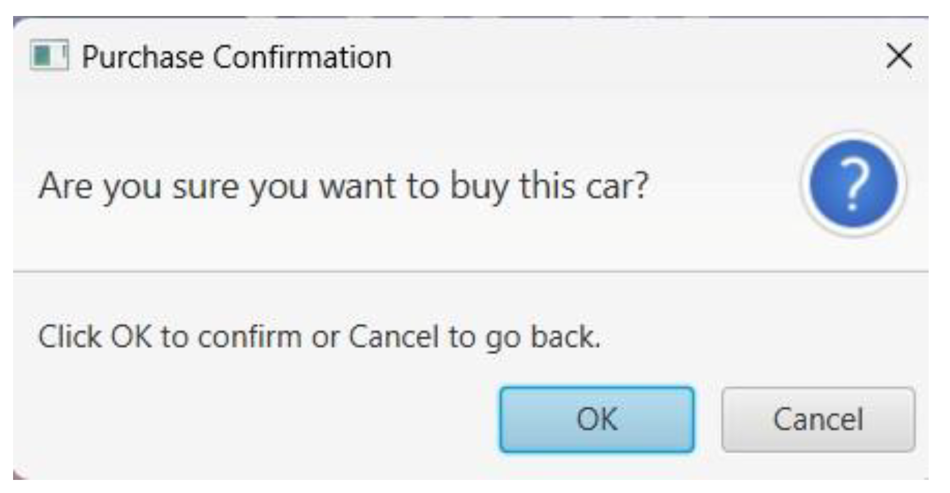Click the word "OK" inside the instruction sentence
The height and width of the screenshot is (493, 950).
tap(131, 336)
